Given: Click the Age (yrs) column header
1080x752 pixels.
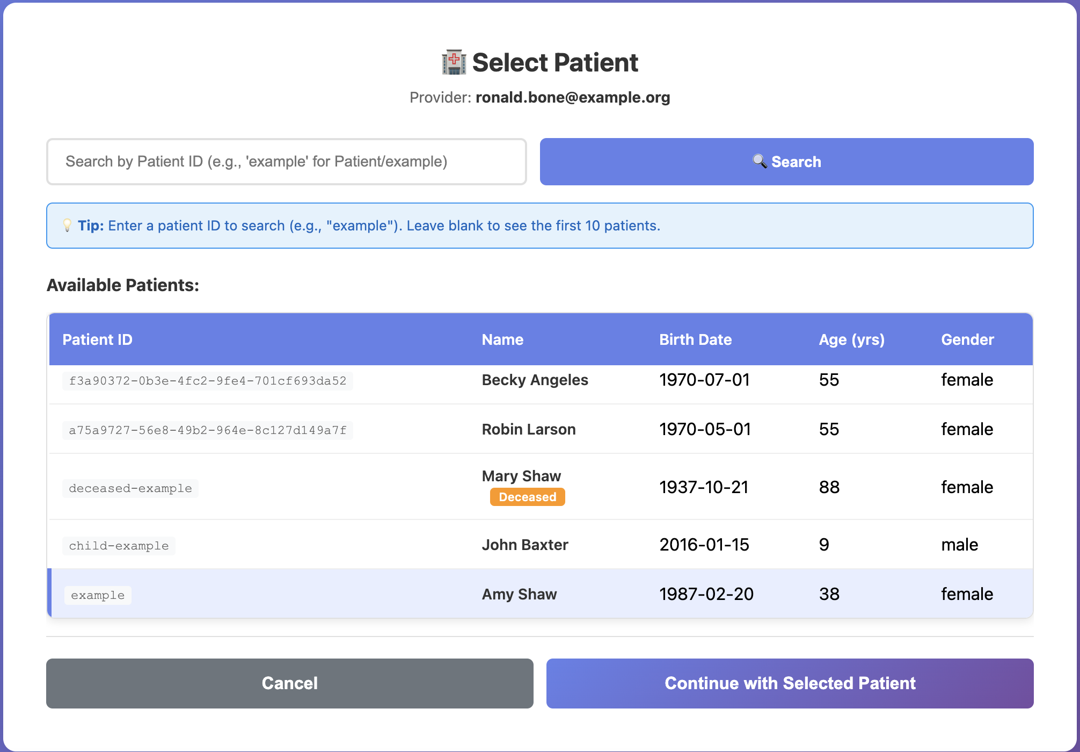Looking at the screenshot, I should pos(851,339).
